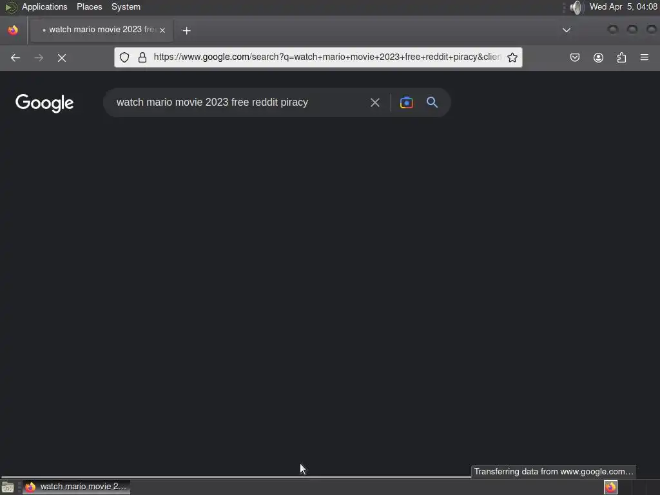Viewport: 660px width, 495px height.
Task: Close the mario movie search tab
Action: click(162, 30)
